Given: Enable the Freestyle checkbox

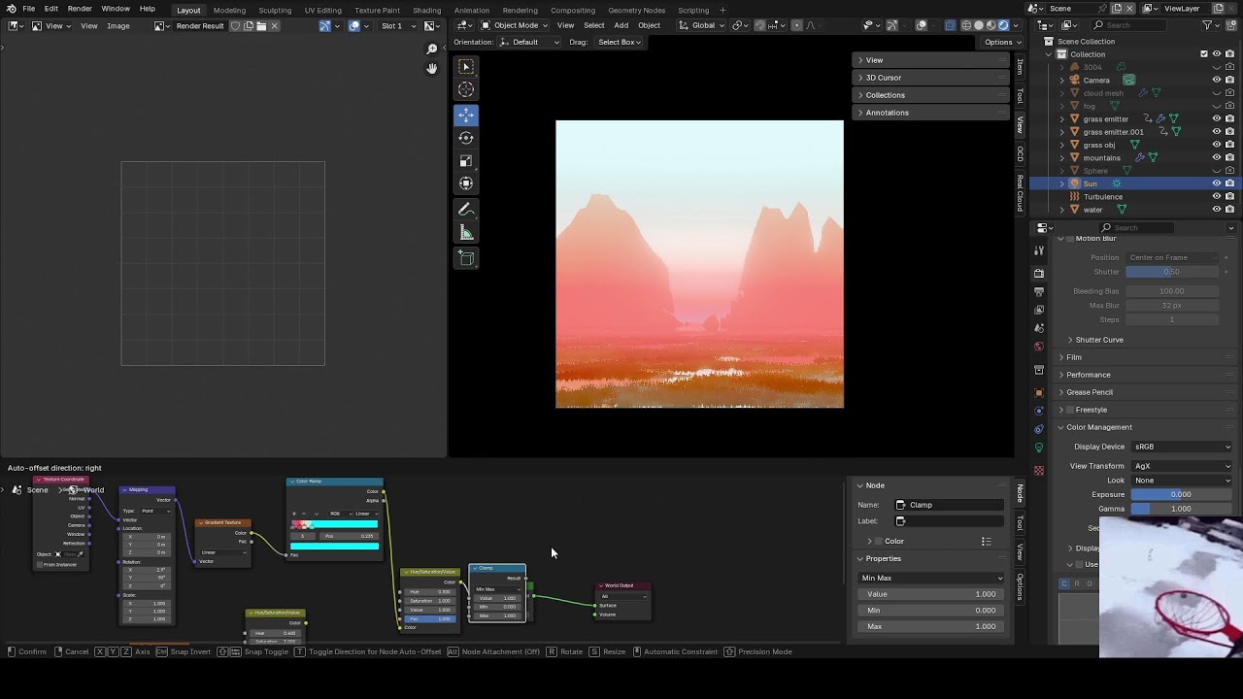Looking at the screenshot, I should click(x=1070, y=410).
